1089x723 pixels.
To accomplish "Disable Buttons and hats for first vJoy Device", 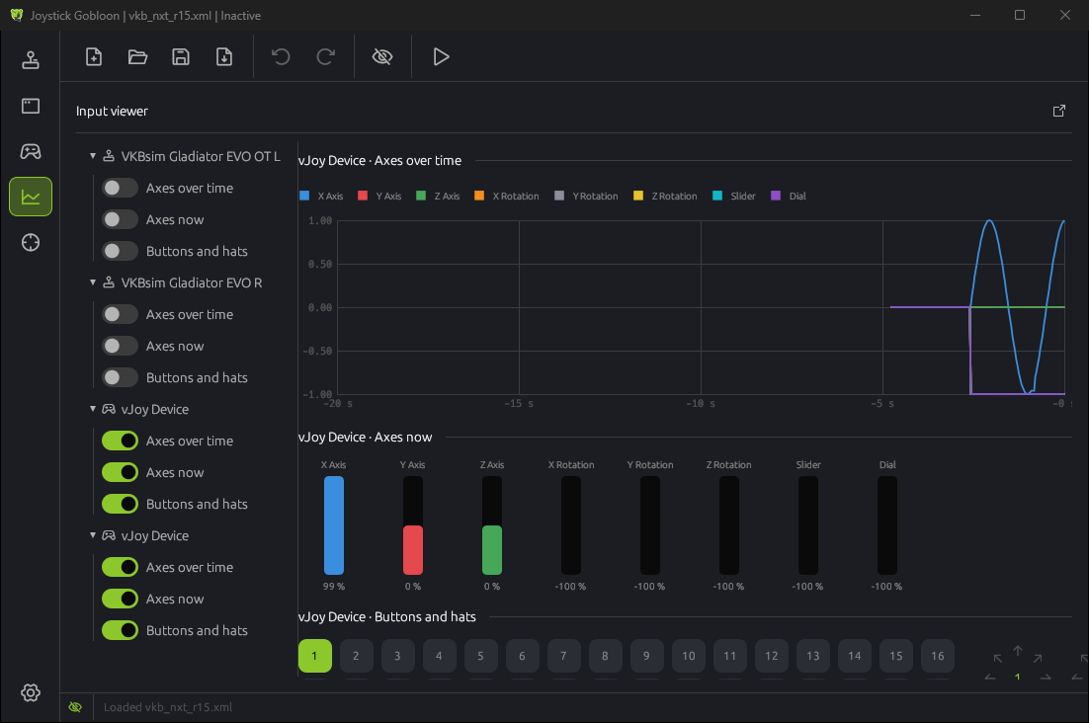I will [121, 504].
